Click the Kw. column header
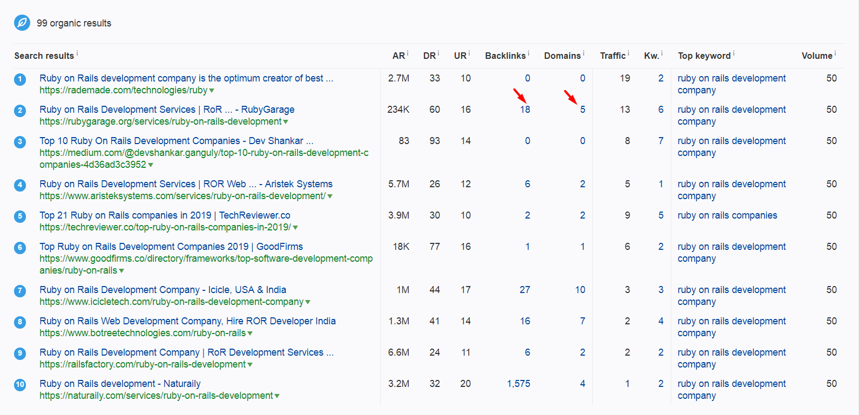859x415 pixels. (651, 56)
